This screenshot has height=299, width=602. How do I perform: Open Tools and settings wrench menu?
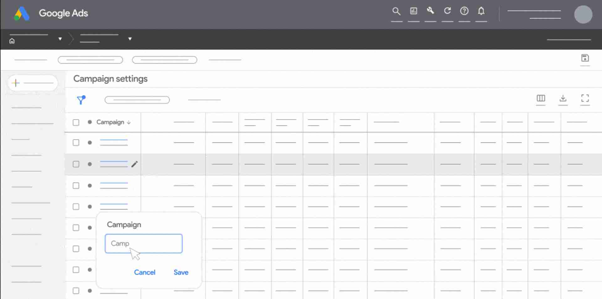coord(430,11)
